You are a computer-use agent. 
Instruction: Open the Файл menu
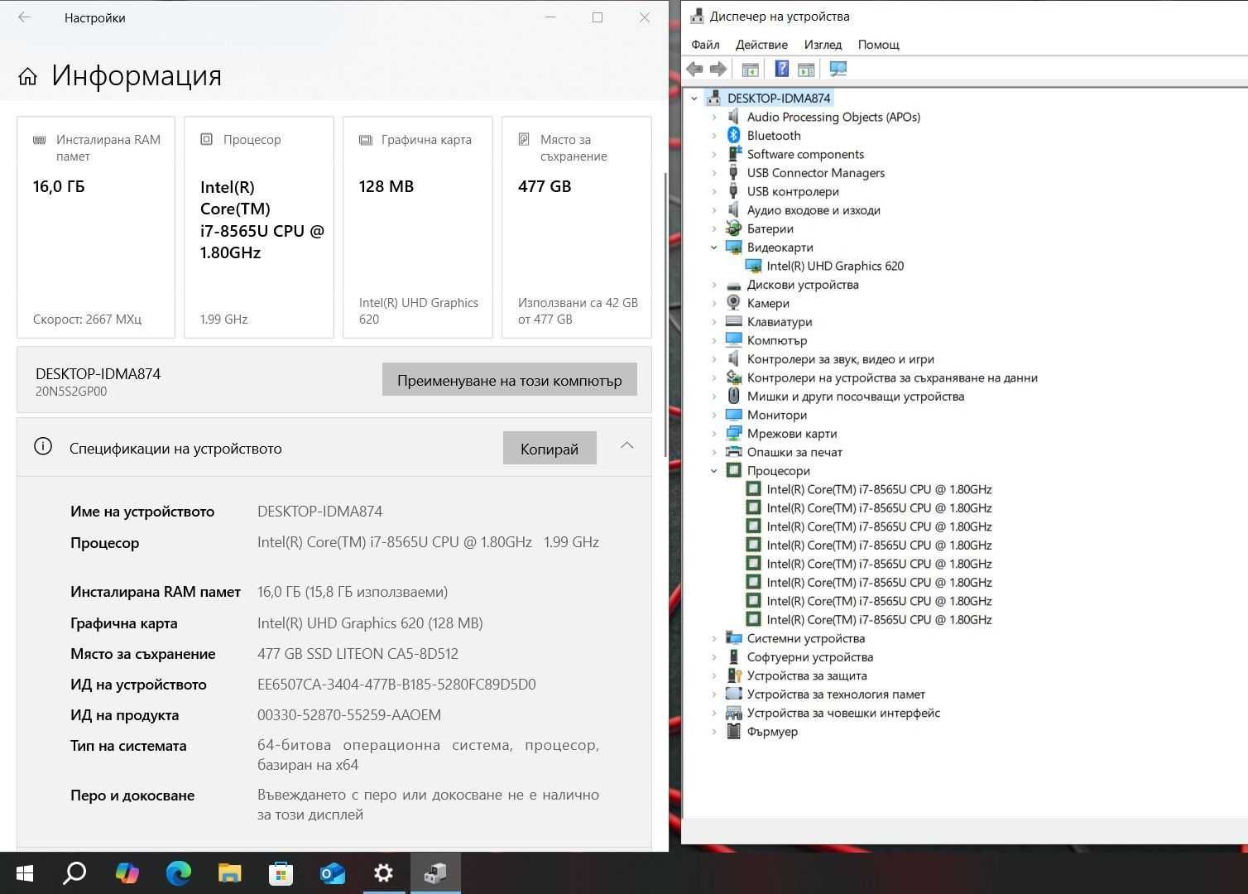[x=705, y=45]
